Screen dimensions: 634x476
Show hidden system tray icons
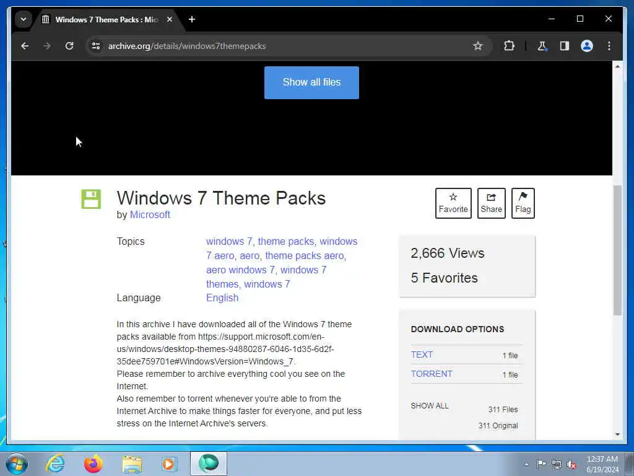click(x=526, y=465)
